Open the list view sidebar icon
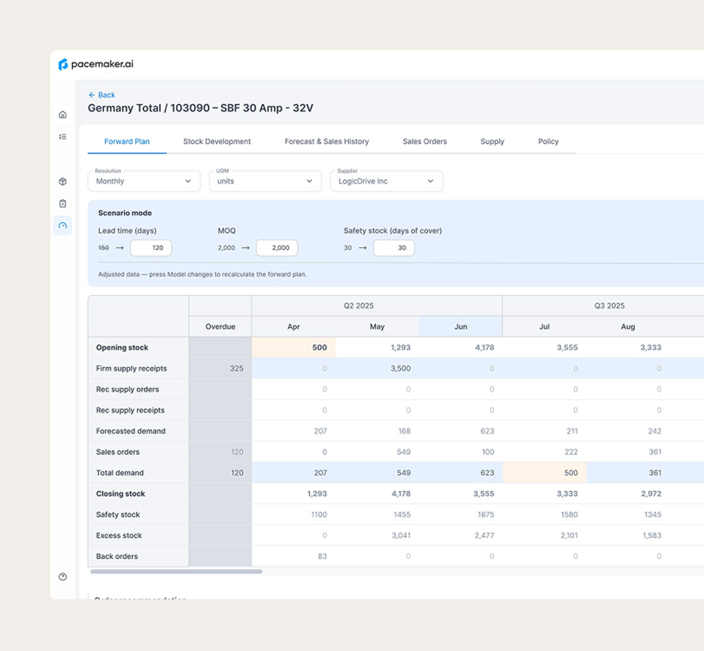 (x=63, y=136)
